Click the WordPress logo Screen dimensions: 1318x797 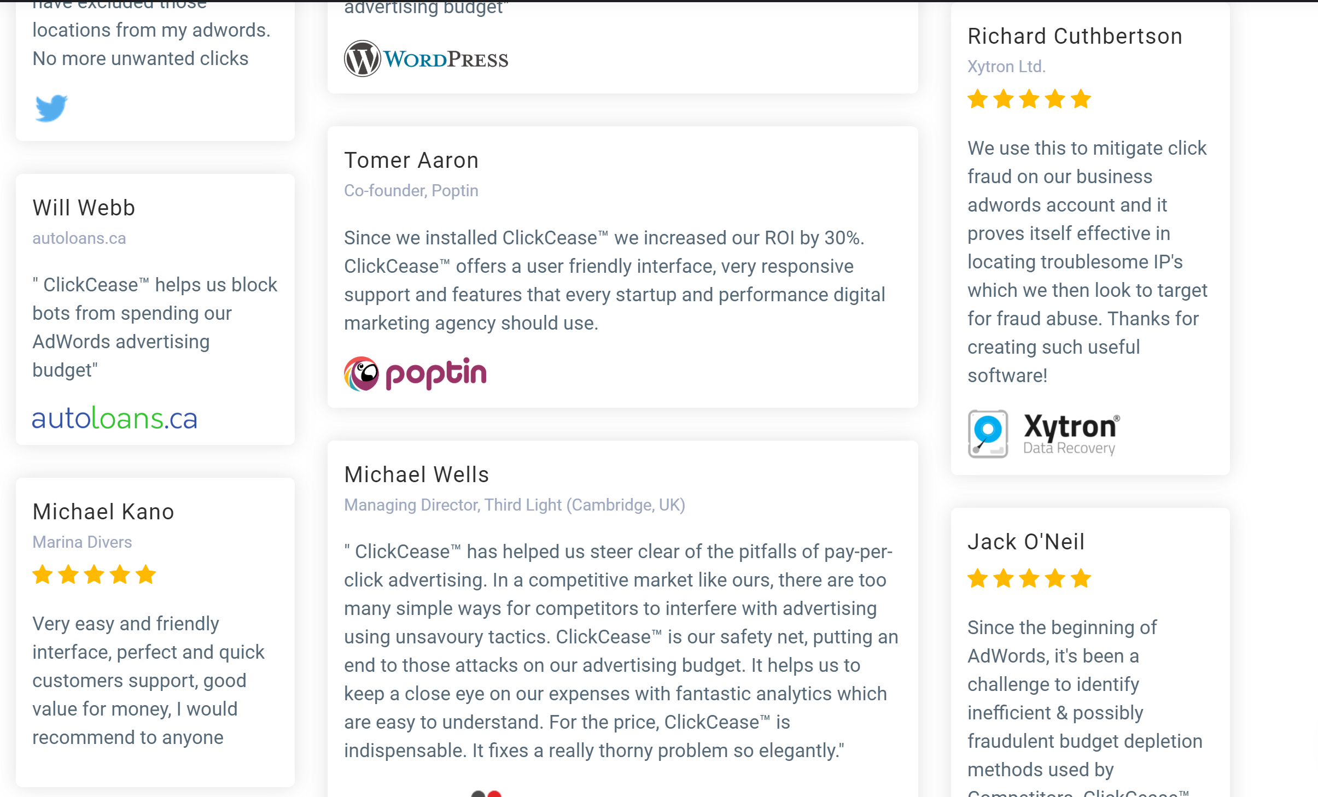tap(426, 58)
